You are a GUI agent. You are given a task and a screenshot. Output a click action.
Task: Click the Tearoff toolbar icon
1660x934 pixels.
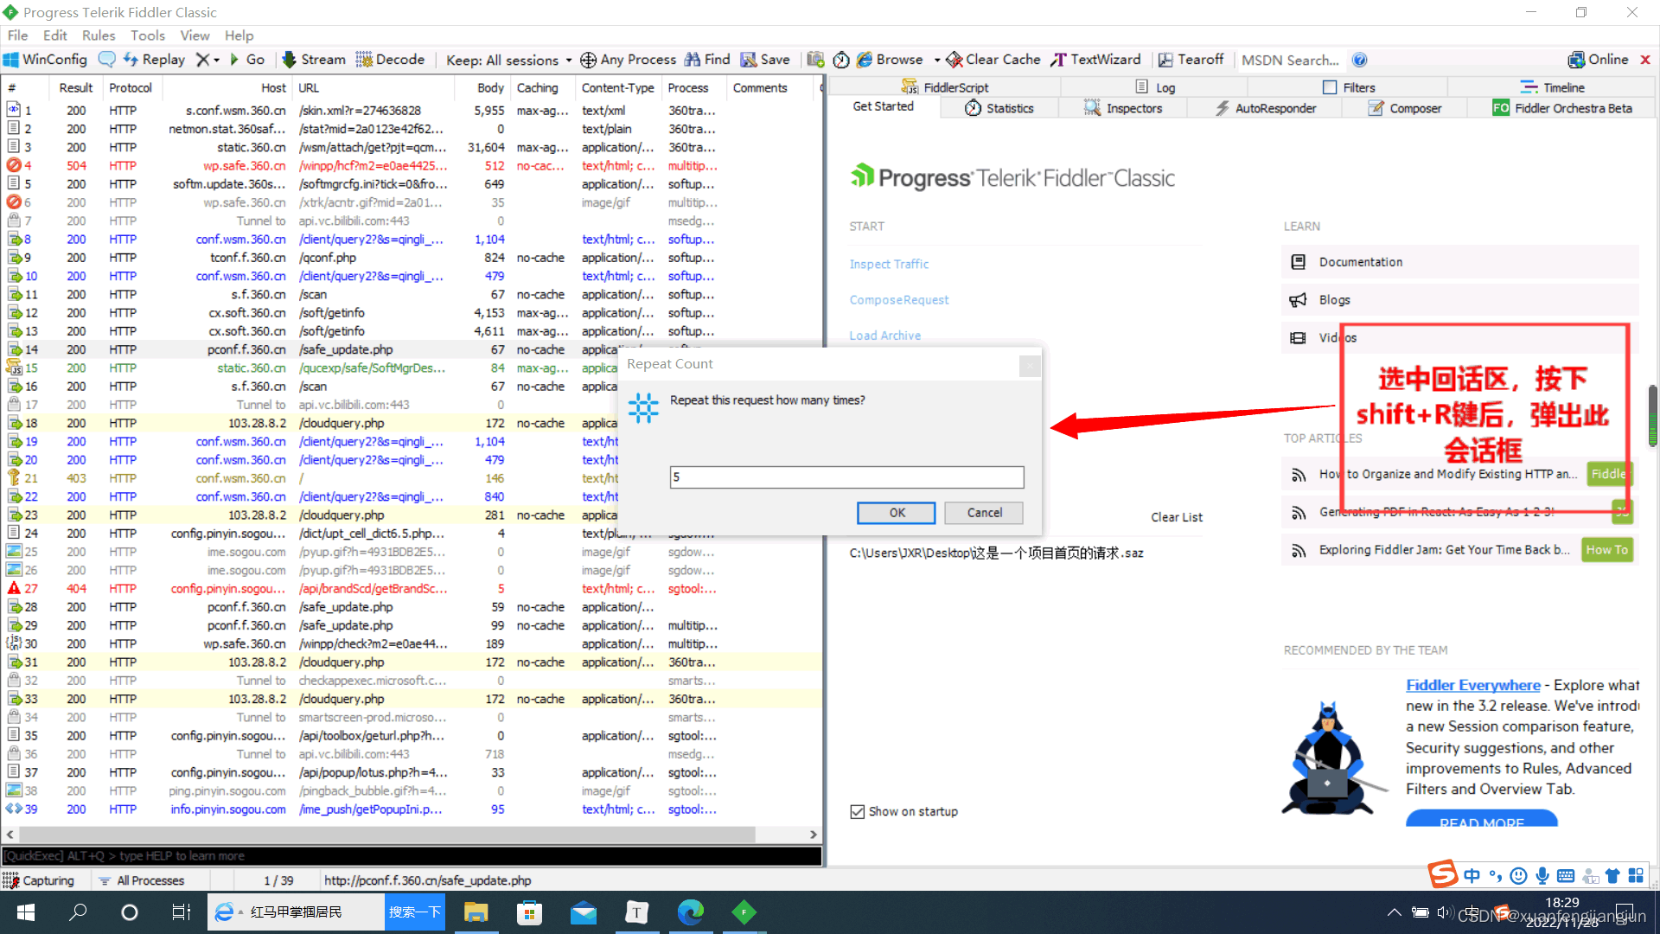[1191, 59]
